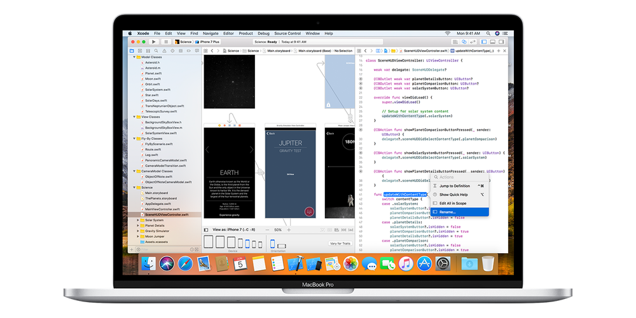Open Simulator from the Dock
Image resolution: width=636 pixels, height=318 pixels.
(x=314, y=264)
